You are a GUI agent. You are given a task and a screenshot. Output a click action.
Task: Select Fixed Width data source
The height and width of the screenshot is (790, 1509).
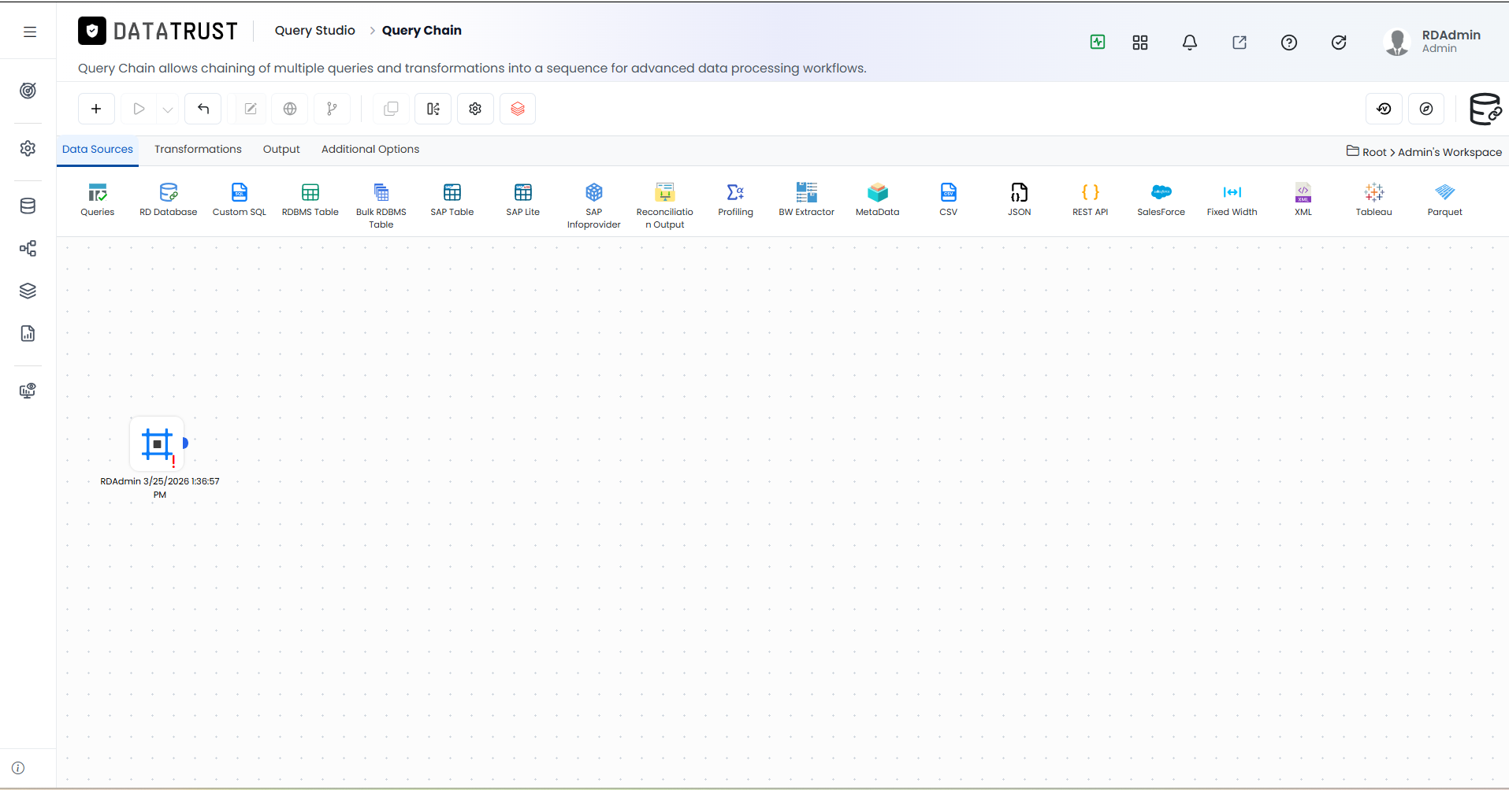click(x=1232, y=200)
